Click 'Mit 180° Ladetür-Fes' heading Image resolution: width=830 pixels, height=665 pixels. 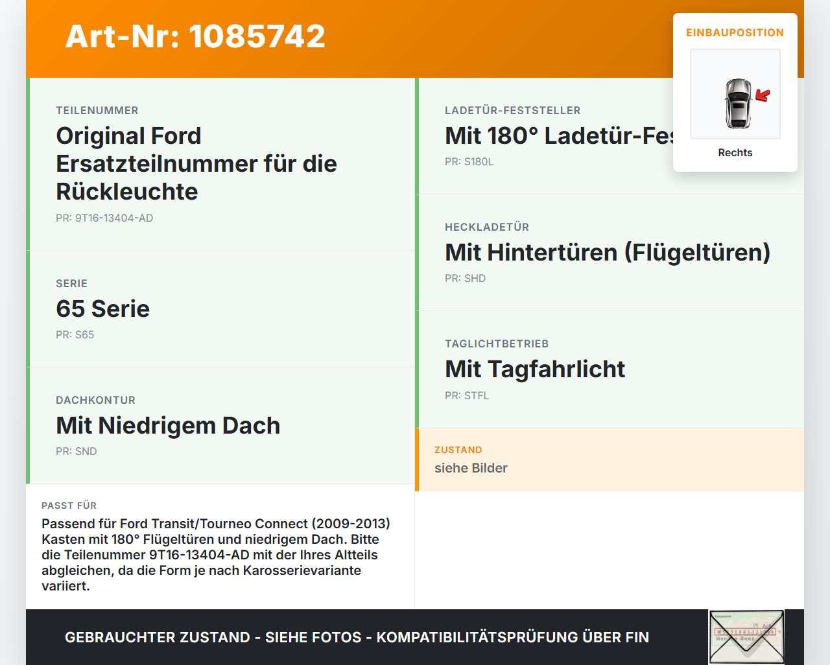pos(560,135)
